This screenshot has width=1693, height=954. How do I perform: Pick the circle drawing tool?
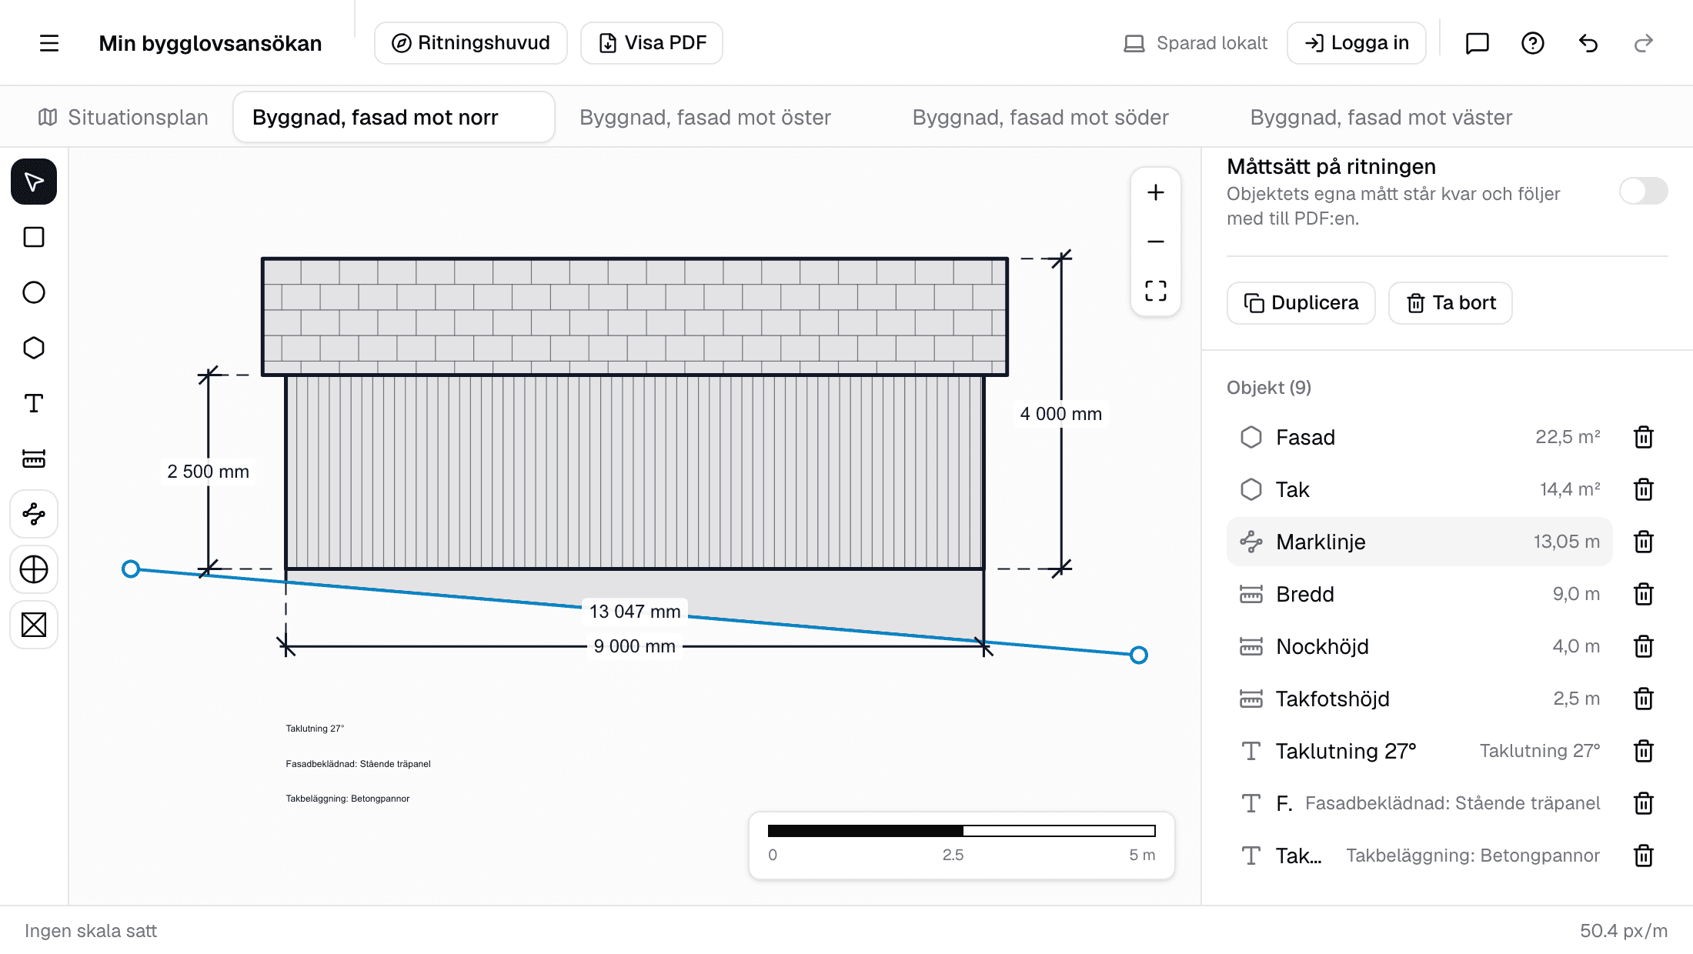34,292
